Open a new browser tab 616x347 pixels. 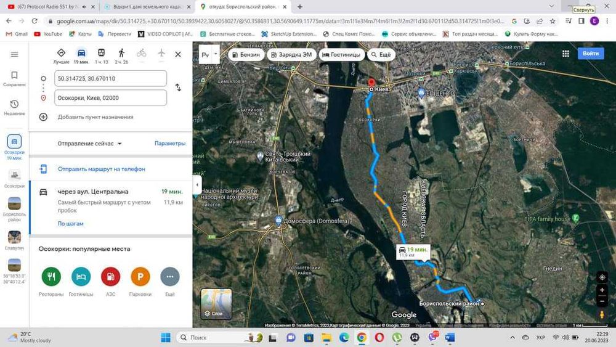pyautogui.click(x=300, y=7)
